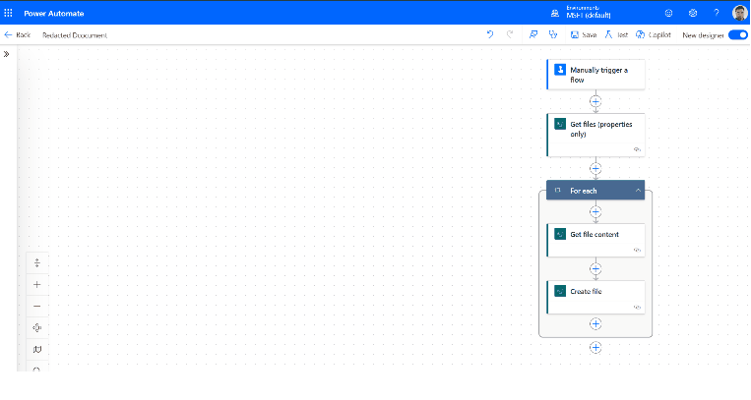Click the expand/collapse all actions canvas control
Screen dimensions: 751x400
[x=36, y=262]
